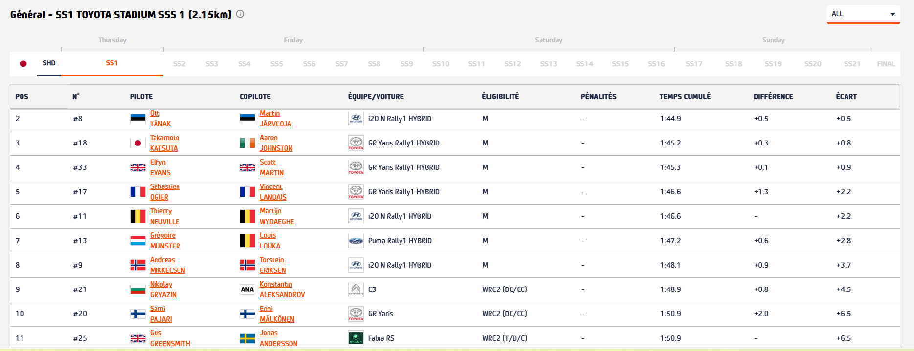
Task: Click the Japan flag dot near SHD
Action: click(23, 63)
